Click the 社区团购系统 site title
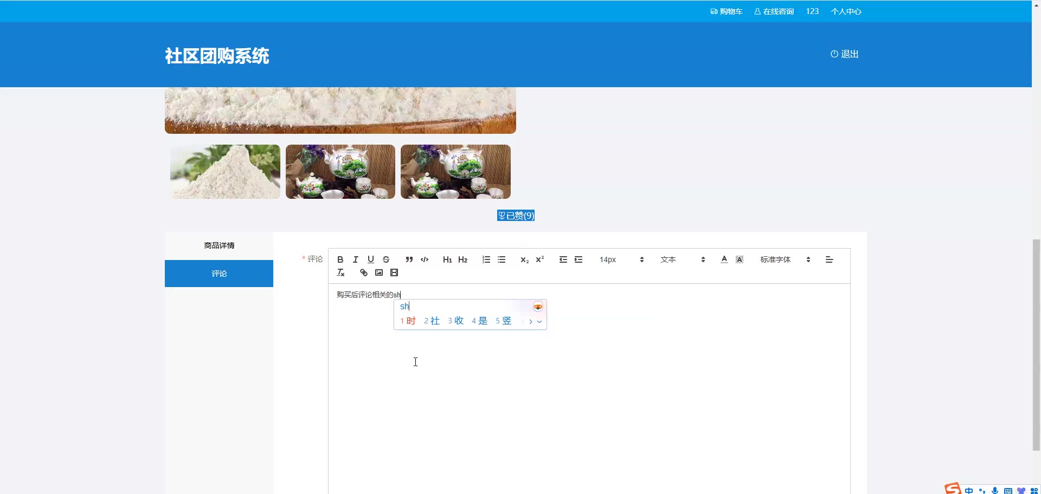Viewport: 1041px width, 494px height. [217, 56]
